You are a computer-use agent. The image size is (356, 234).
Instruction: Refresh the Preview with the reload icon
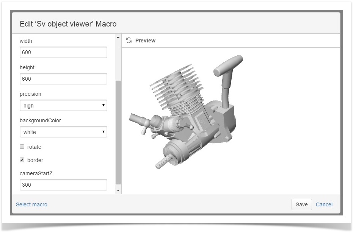(x=129, y=41)
